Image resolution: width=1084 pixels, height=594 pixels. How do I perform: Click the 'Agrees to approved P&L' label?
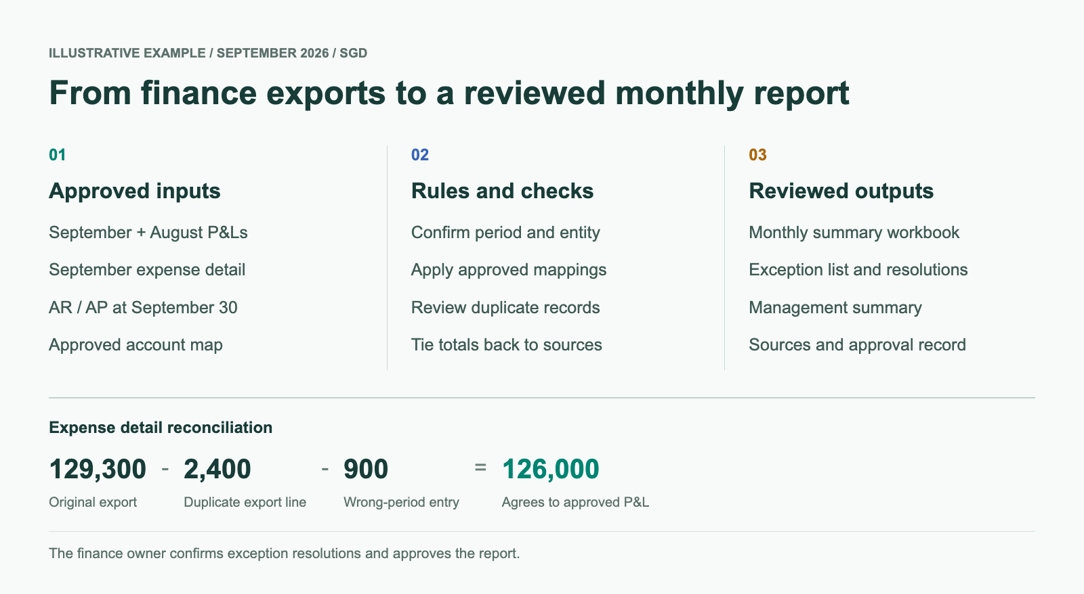click(575, 503)
